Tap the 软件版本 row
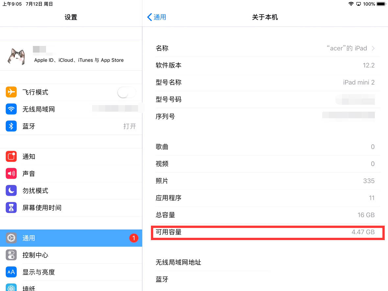The image size is (388, 291). (x=265, y=65)
